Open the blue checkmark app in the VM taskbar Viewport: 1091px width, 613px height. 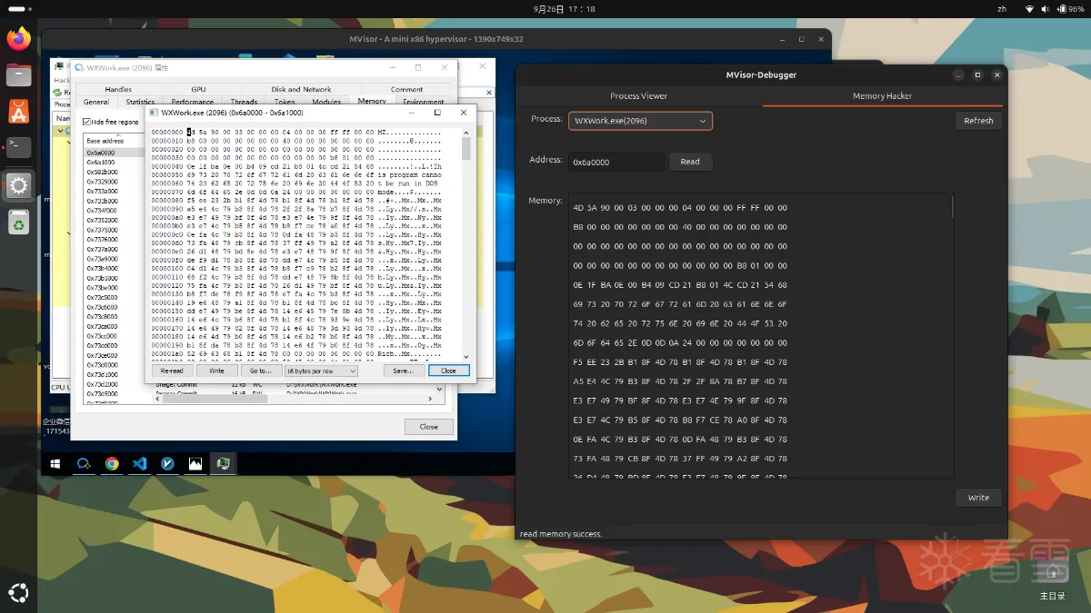(167, 463)
